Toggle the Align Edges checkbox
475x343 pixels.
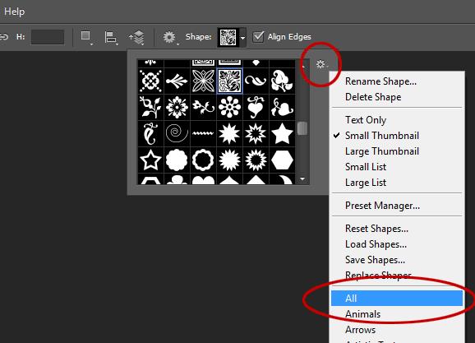point(258,37)
